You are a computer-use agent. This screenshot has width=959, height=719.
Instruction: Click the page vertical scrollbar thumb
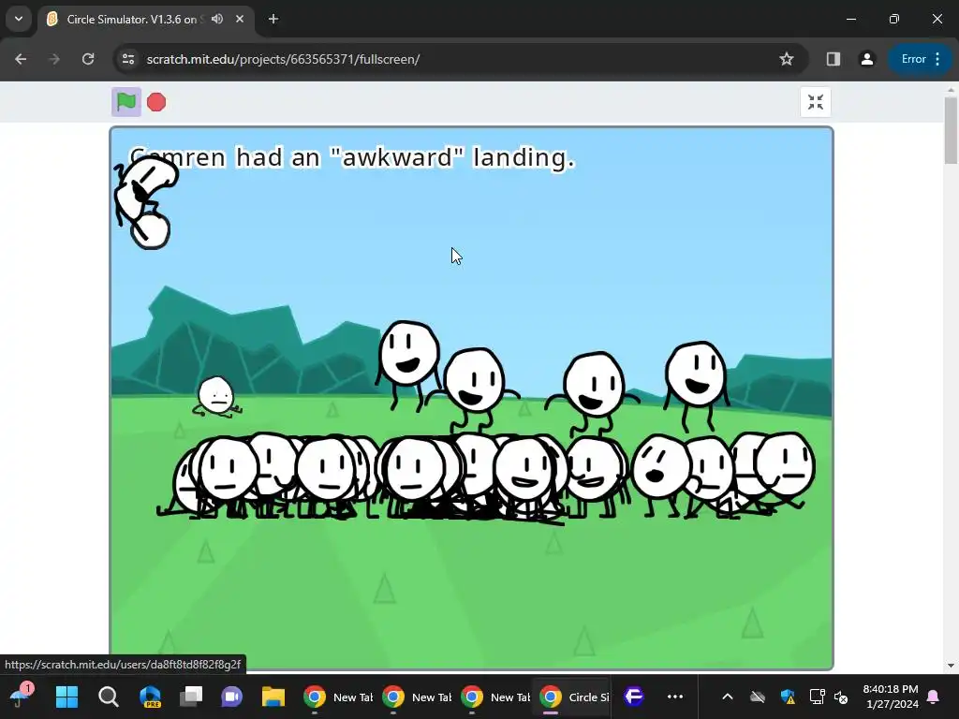coord(951,131)
